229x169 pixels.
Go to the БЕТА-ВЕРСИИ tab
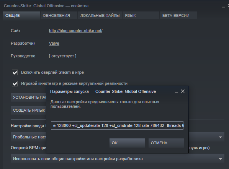tap(178, 16)
